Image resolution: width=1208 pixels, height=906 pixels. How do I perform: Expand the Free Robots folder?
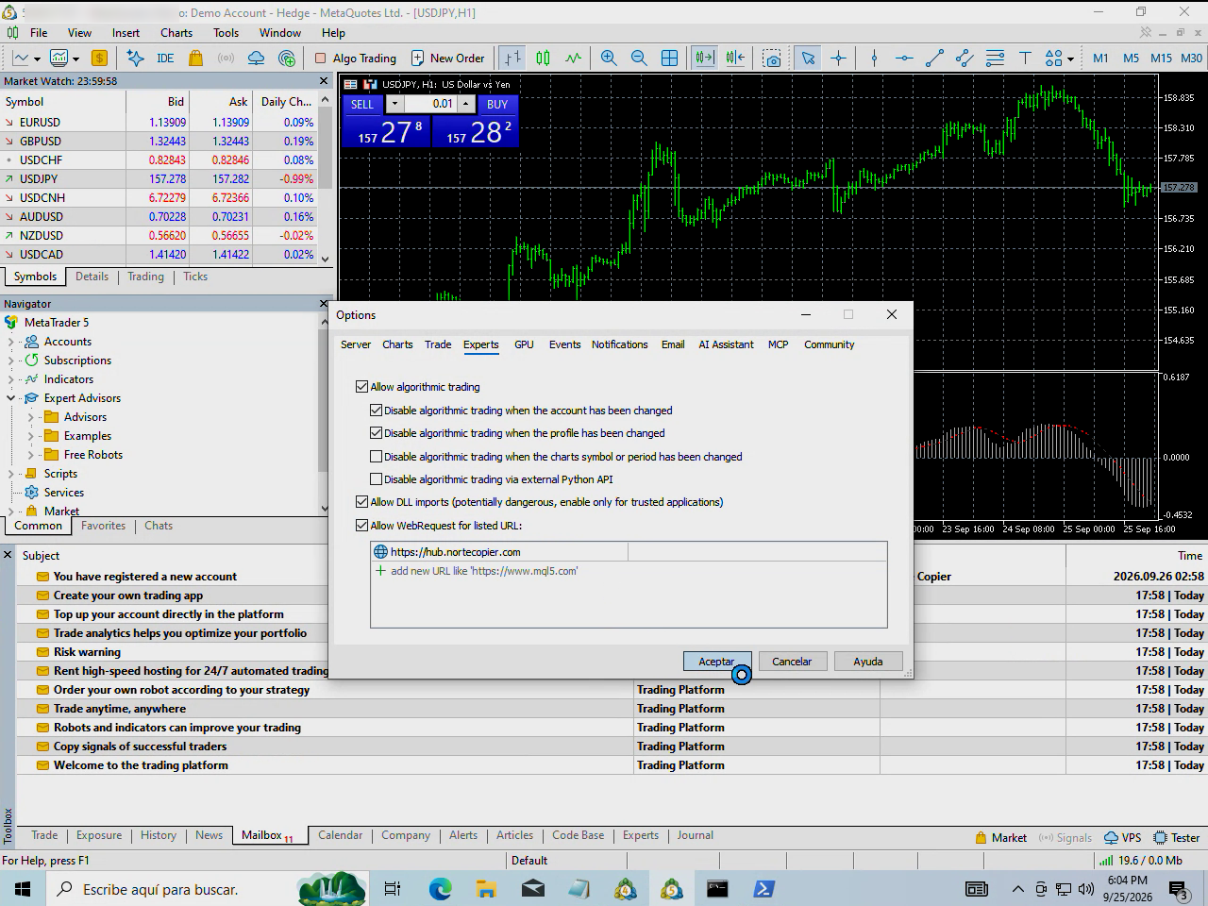click(30, 455)
